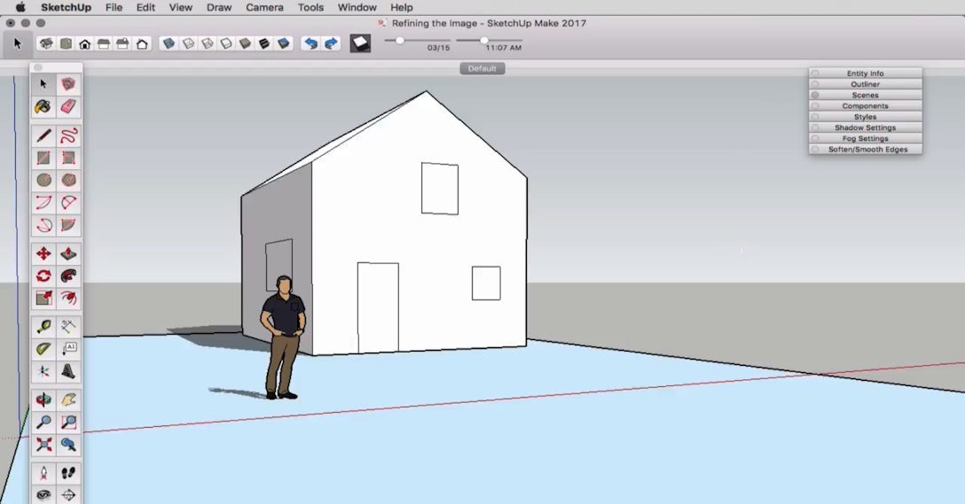This screenshot has width=965, height=504.
Task: Open the Camera menu
Action: 263,7
